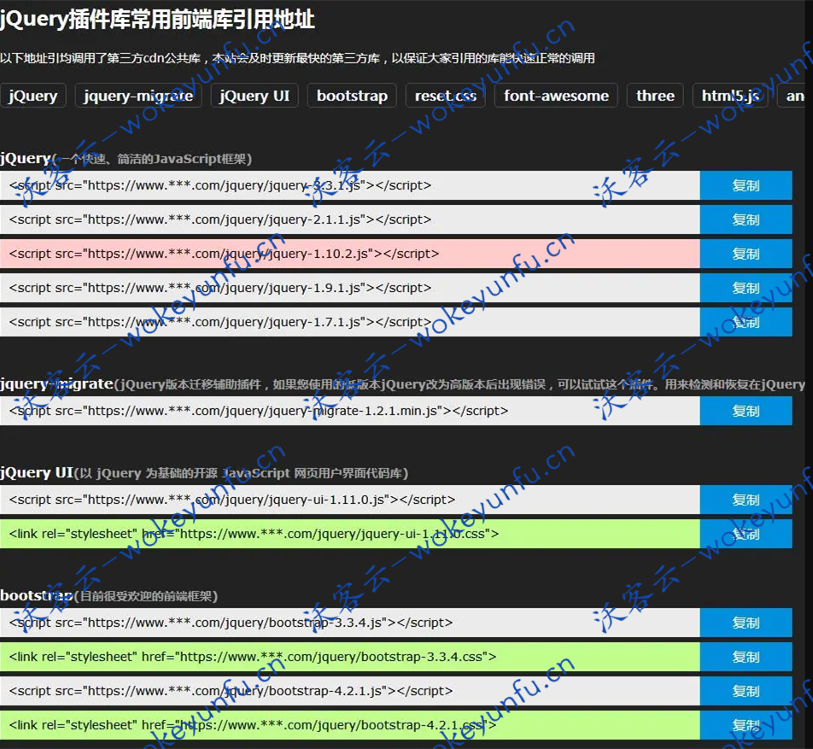
Task: Click the jquery-1.9.1.js code field
Action: pyautogui.click(x=350, y=288)
